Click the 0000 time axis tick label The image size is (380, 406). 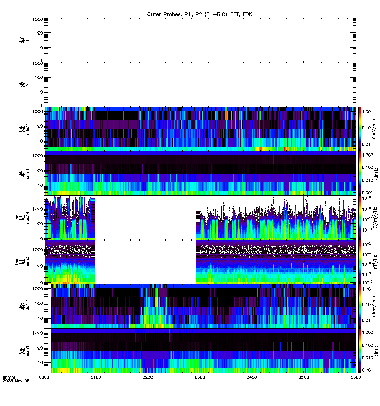tap(44, 377)
